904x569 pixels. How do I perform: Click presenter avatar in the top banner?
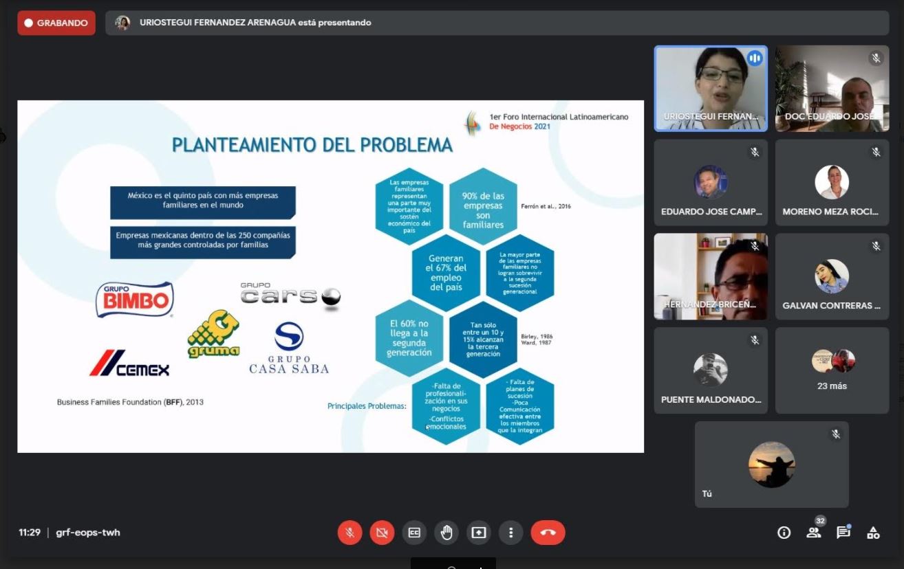(122, 23)
